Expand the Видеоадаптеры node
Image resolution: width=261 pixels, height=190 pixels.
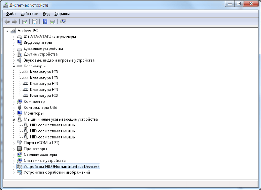point(14,43)
